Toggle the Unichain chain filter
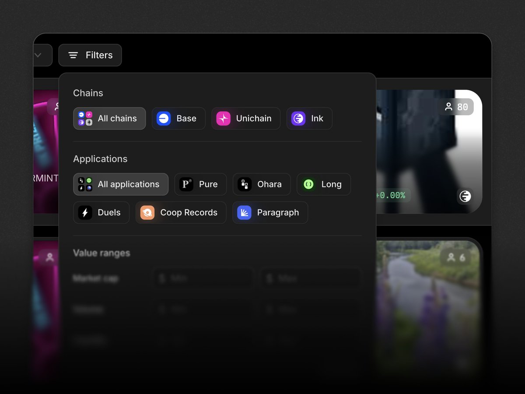This screenshot has width=525, height=394. [246, 119]
